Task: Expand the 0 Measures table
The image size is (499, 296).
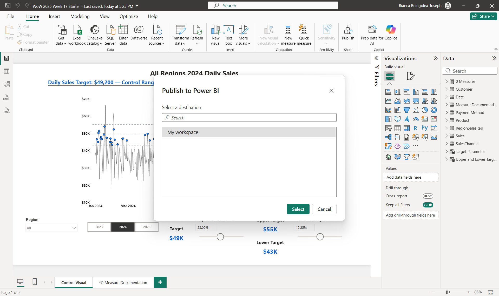Action: pos(447,81)
